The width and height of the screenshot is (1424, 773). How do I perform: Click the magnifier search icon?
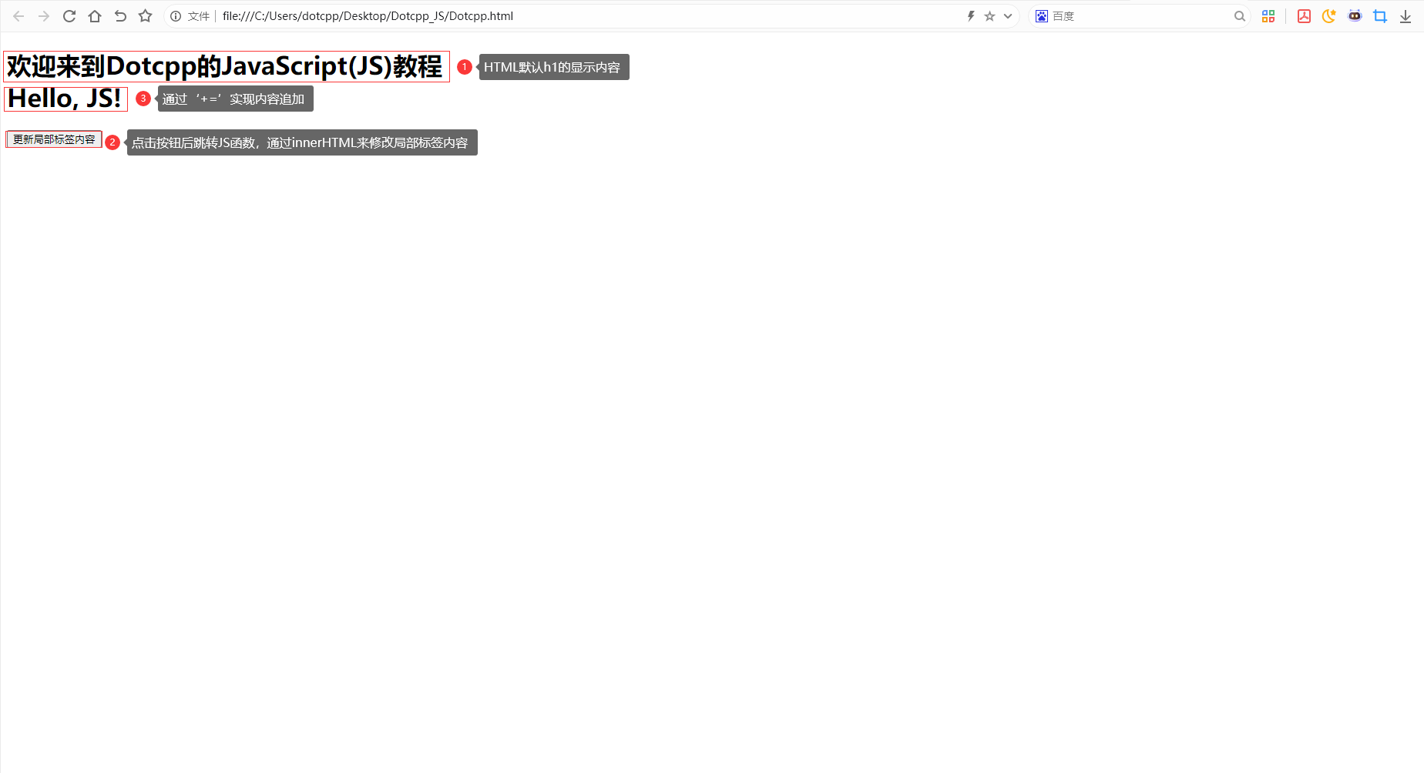pos(1239,15)
